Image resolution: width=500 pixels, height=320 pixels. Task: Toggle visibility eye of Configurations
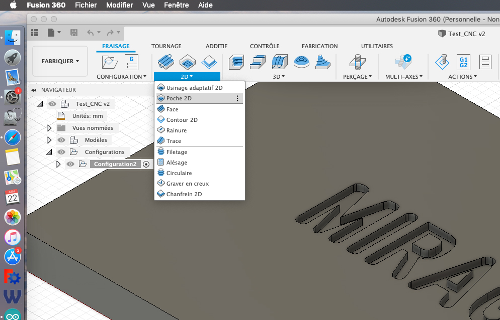pos(61,152)
